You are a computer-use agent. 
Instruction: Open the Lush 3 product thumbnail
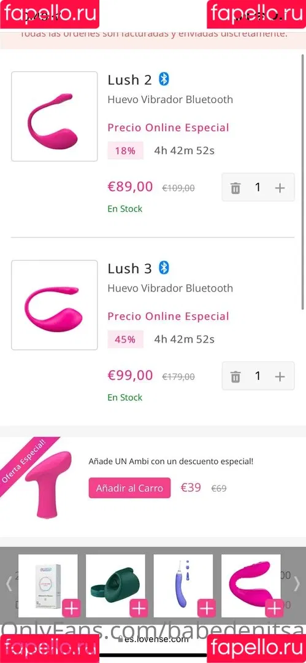click(x=55, y=305)
